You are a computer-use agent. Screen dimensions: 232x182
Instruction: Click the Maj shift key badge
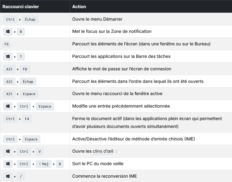(44, 164)
